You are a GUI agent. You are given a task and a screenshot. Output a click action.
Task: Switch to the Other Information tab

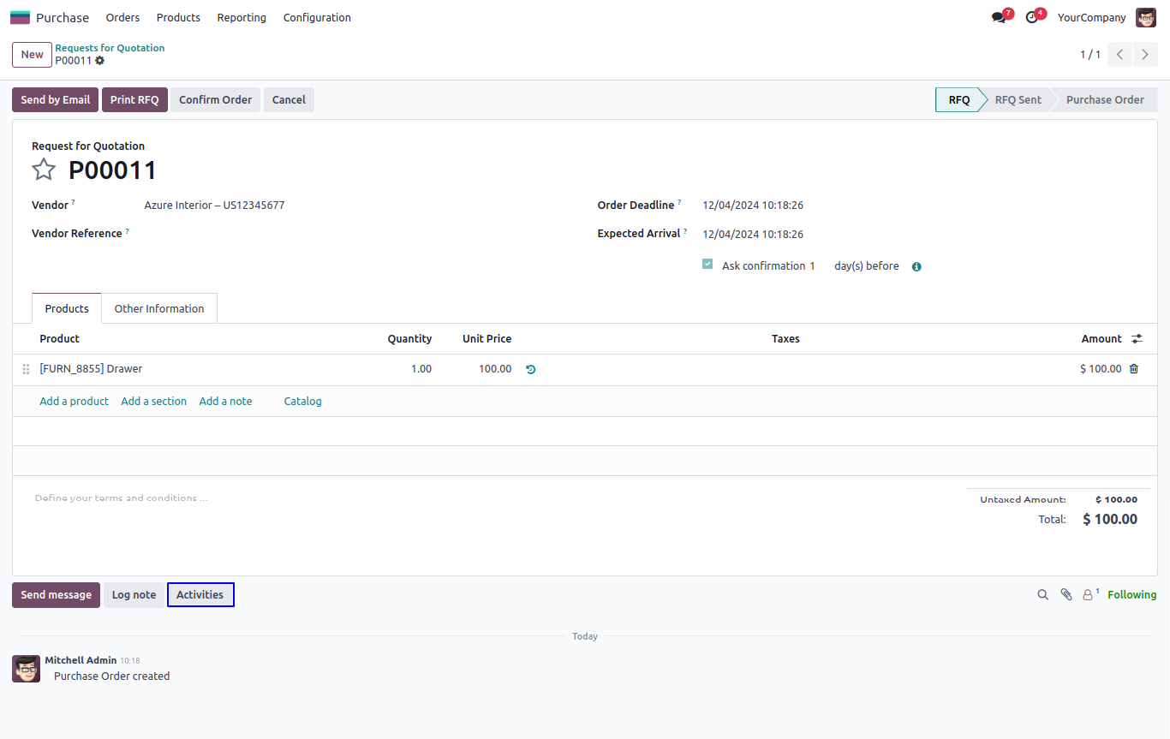click(159, 309)
